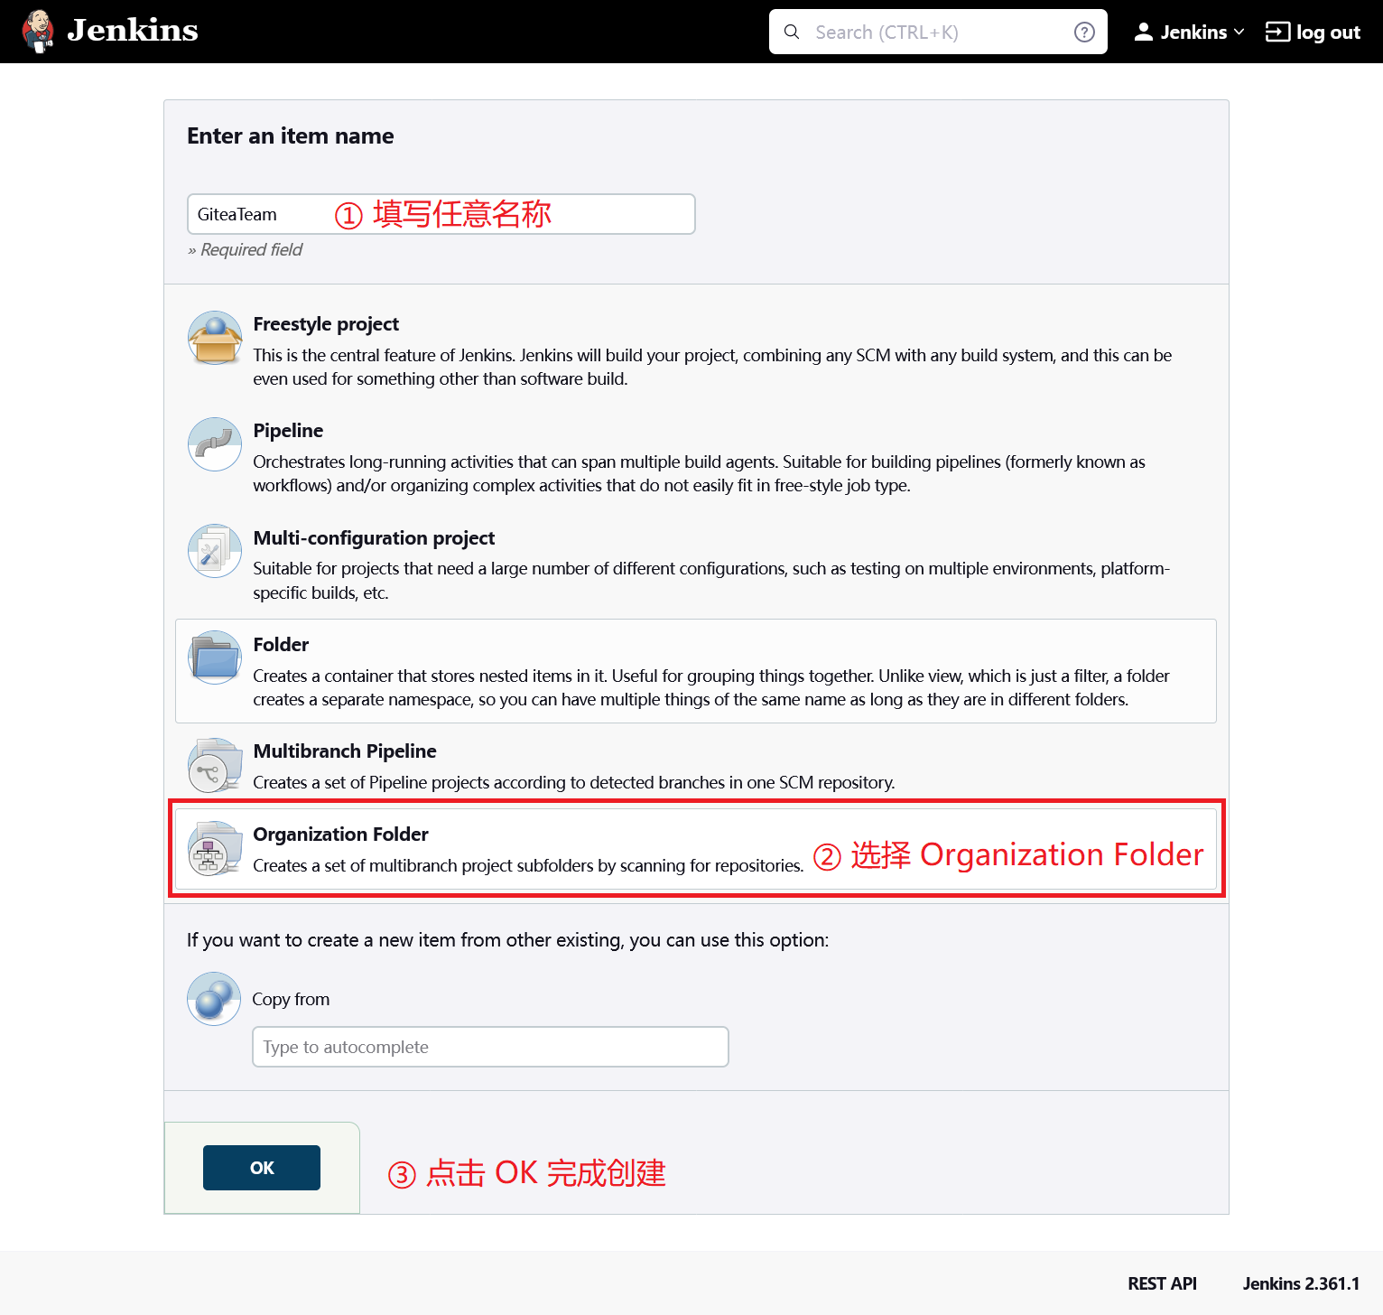The height and width of the screenshot is (1315, 1383).
Task: Click the Jenkins butler logo icon
Action: (38, 32)
